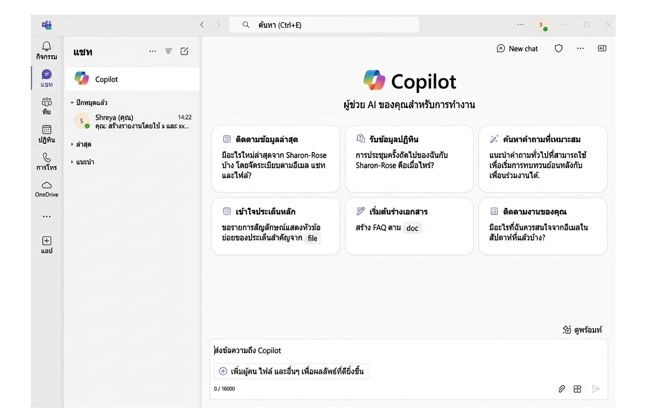Open Copilot header more options ellipsis

pos(580,48)
